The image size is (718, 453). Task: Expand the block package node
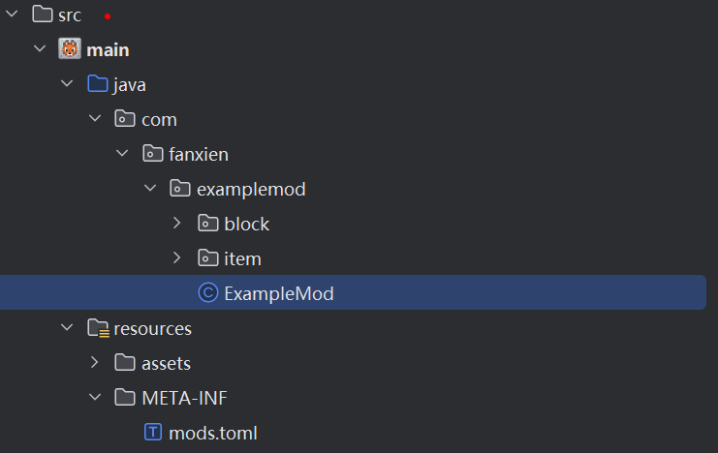(176, 224)
